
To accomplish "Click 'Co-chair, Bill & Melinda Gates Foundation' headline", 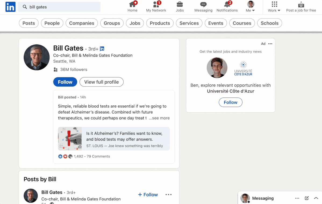I will click(93, 55).
